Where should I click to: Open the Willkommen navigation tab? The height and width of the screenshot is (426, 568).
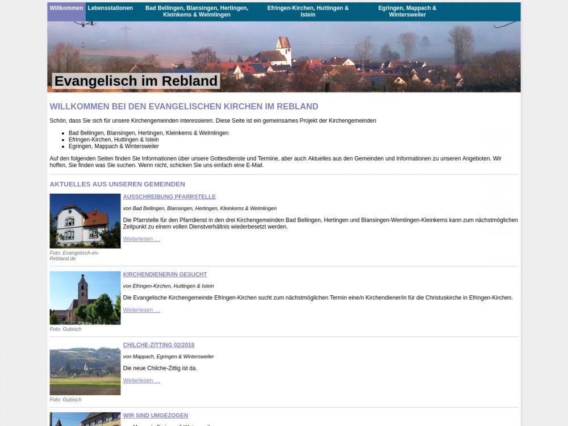click(66, 9)
